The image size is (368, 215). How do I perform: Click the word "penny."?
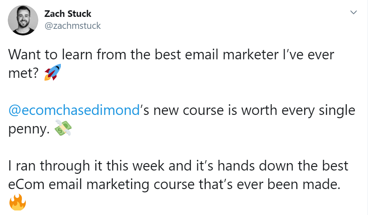tap(29, 129)
